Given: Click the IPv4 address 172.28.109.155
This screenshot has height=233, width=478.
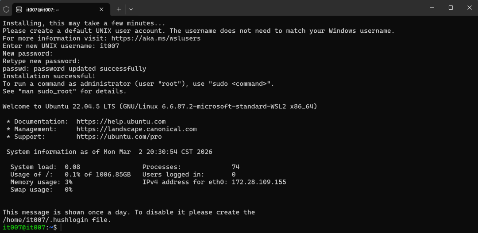Looking at the screenshot, I should coord(259,182).
